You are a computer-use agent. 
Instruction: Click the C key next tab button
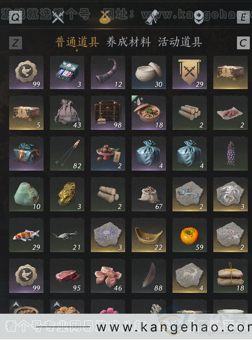(243, 43)
